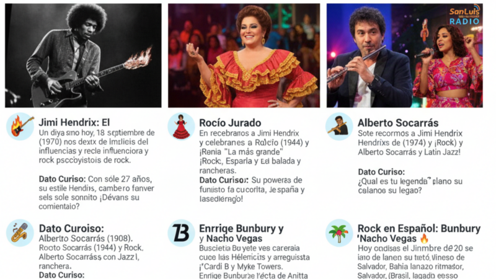
Task: Open the flamenco singer in red dress photo
Action: point(244,56)
